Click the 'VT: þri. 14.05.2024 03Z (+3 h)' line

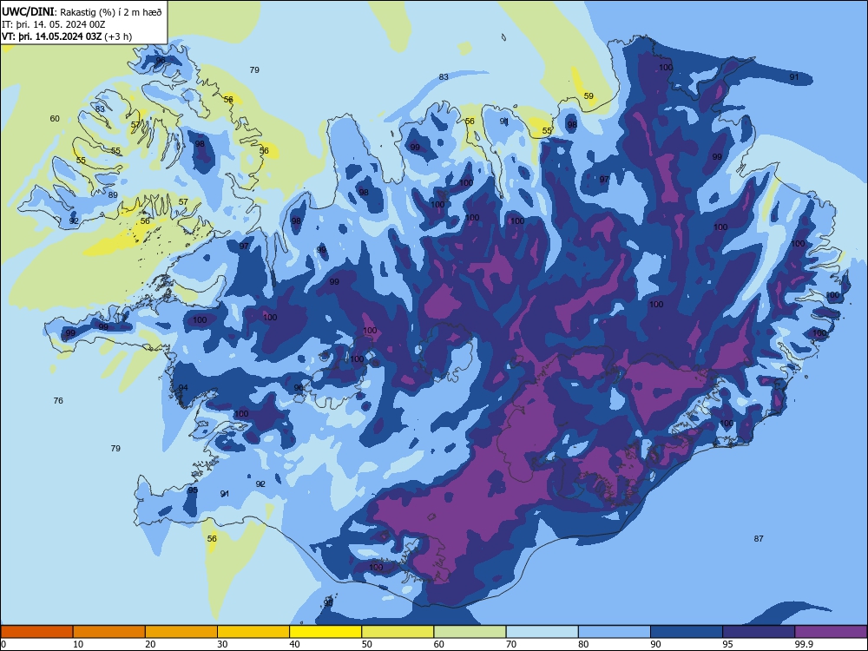coord(67,36)
